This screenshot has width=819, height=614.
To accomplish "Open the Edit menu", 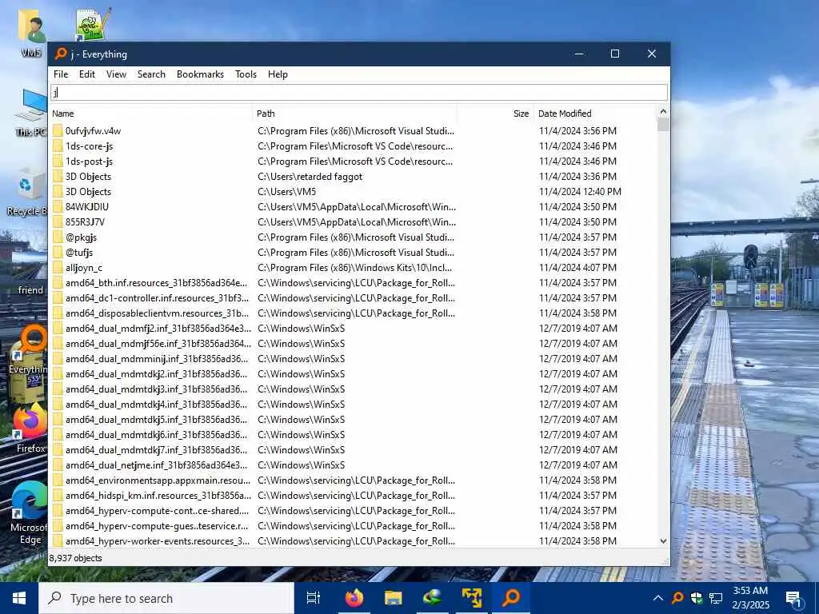I will click(86, 74).
